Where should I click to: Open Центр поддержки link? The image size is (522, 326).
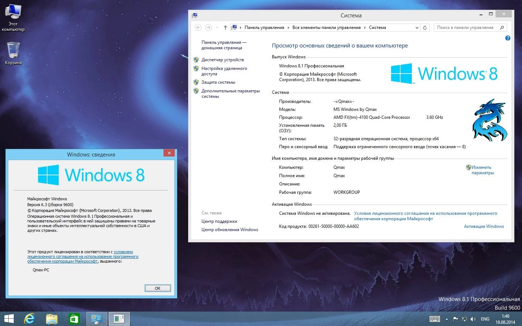(219, 221)
